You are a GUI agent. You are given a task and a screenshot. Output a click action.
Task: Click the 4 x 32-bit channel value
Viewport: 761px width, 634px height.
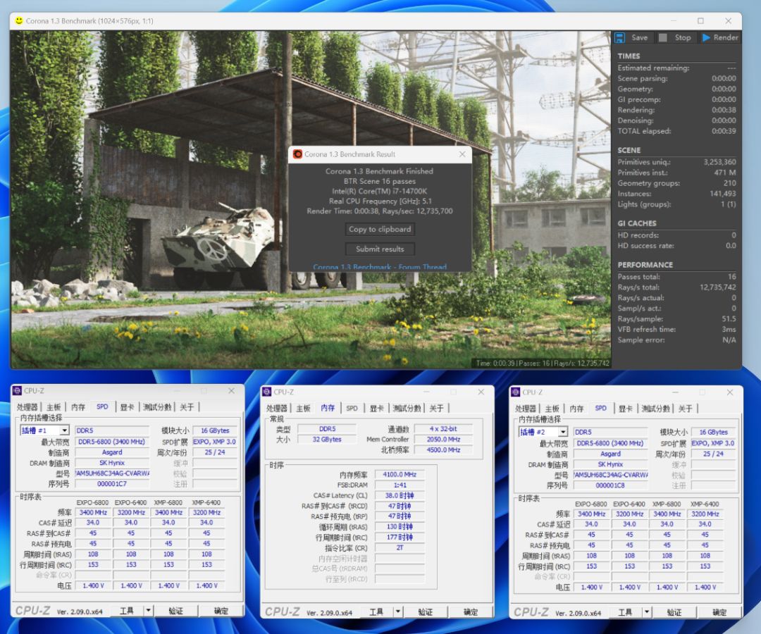click(x=443, y=429)
